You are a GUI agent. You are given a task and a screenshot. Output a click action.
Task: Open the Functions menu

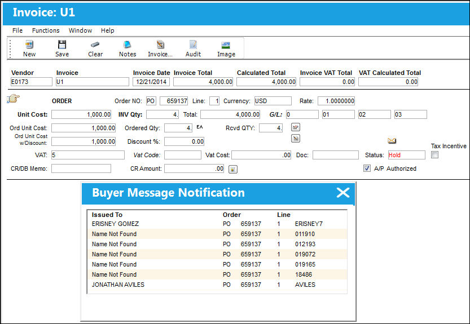46,30
